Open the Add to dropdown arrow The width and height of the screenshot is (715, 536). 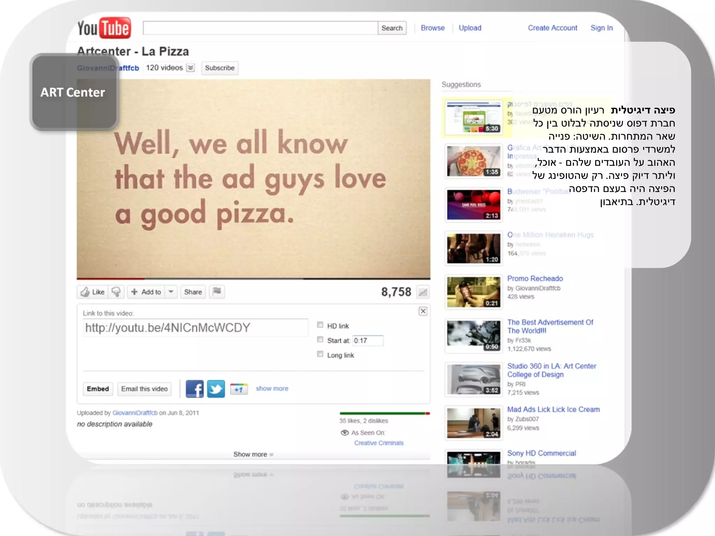171,292
